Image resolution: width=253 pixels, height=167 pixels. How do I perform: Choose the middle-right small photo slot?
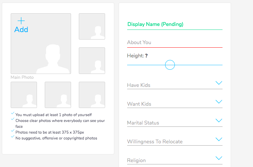coord(92,61)
